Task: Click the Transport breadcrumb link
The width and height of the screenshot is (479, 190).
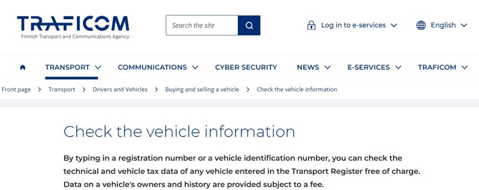Action: point(62,89)
